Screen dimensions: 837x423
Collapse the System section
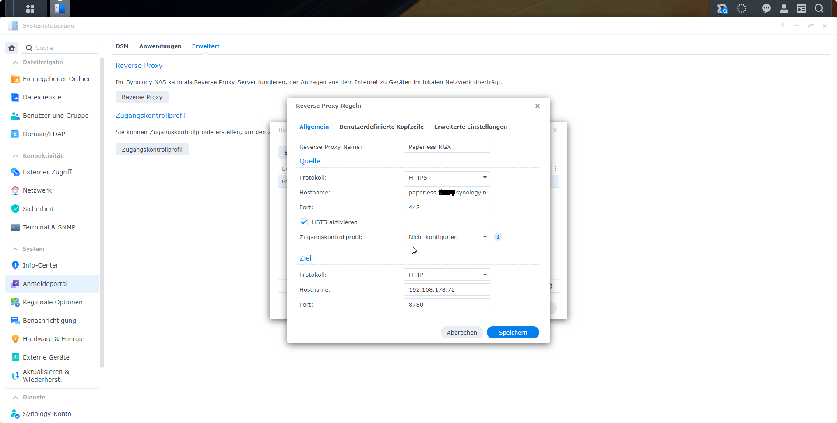point(15,249)
